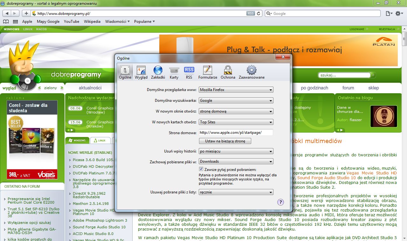Open the Karty preferences pane
407x241 pixels.
click(x=174, y=72)
